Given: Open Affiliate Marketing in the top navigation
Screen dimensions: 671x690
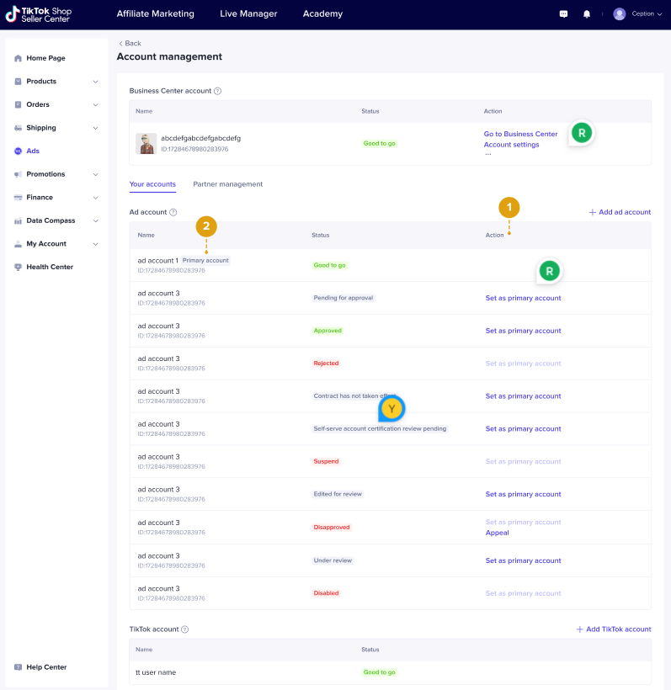Looking at the screenshot, I should click(x=155, y=14).
